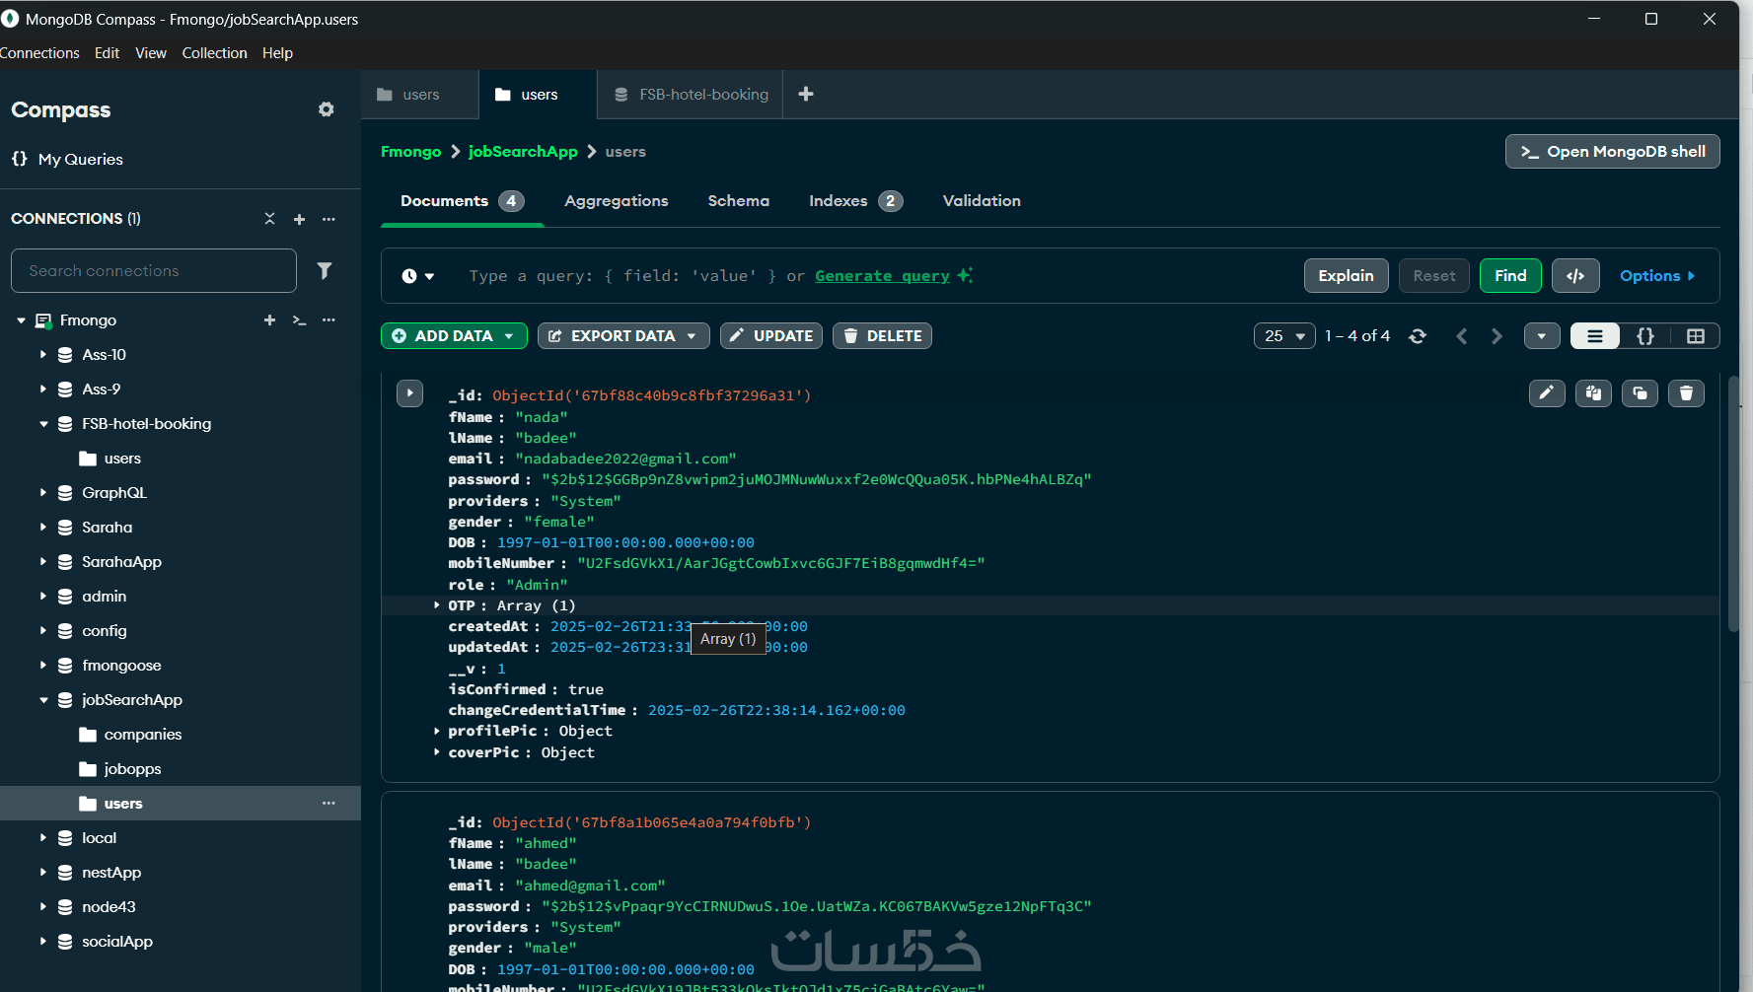
Task: Open the Validation tab
Action: point(982,201)
